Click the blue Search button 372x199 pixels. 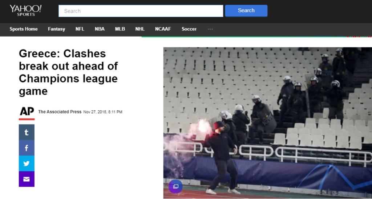coord(246,10)
